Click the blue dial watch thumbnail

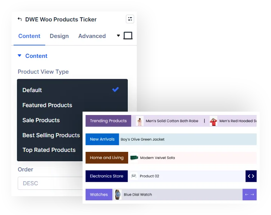coord(118,194)
